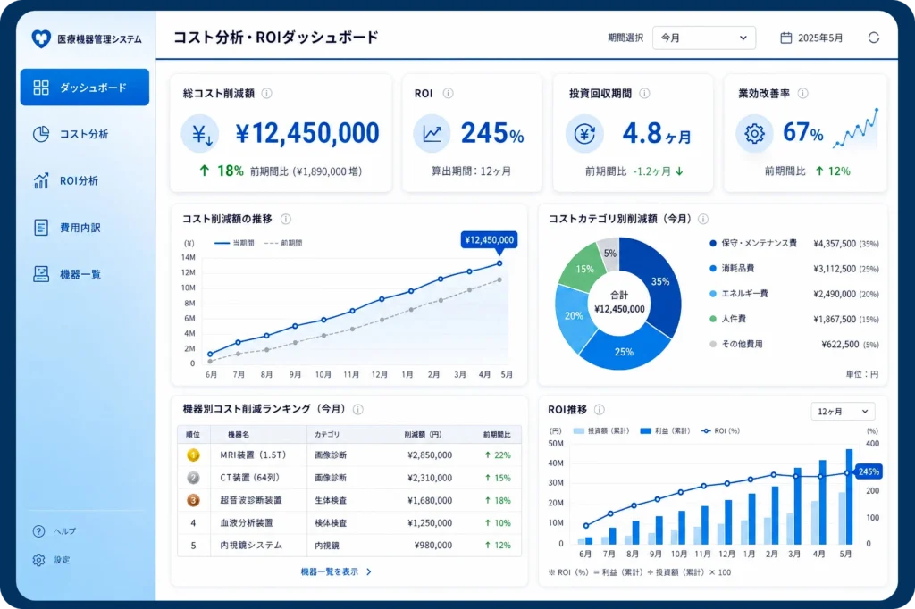
Task: Toggle 利益（累計） legend in ROI推移
Action: (x=665, y=431)
